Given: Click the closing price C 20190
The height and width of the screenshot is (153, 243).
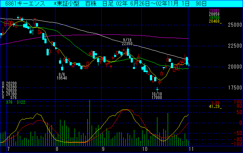Looking at the screenshot, I should click(9, 94).
